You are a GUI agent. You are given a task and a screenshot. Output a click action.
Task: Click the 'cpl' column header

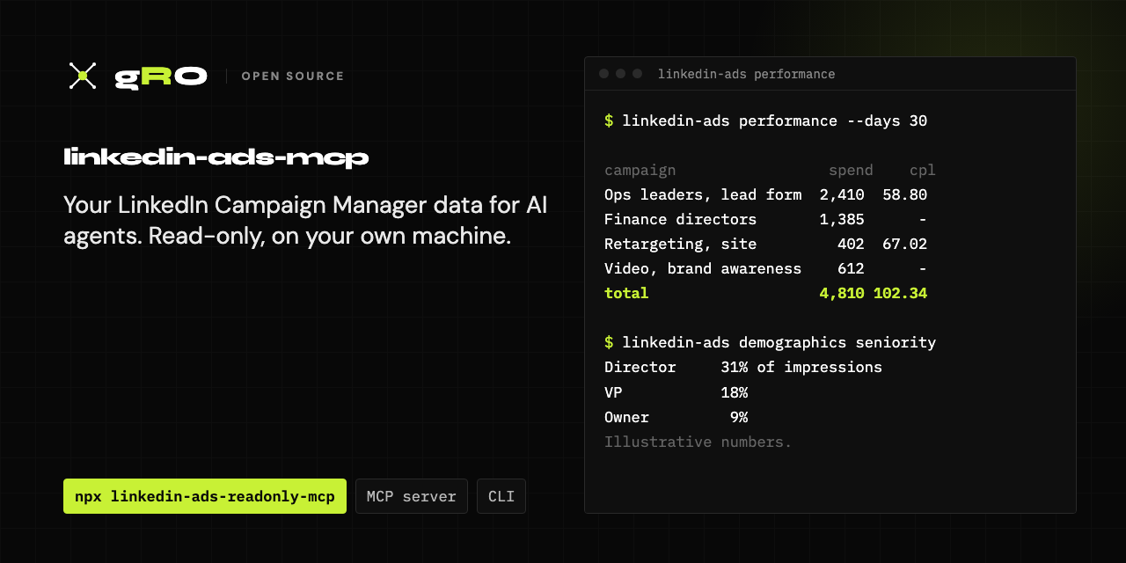(923, 170)
